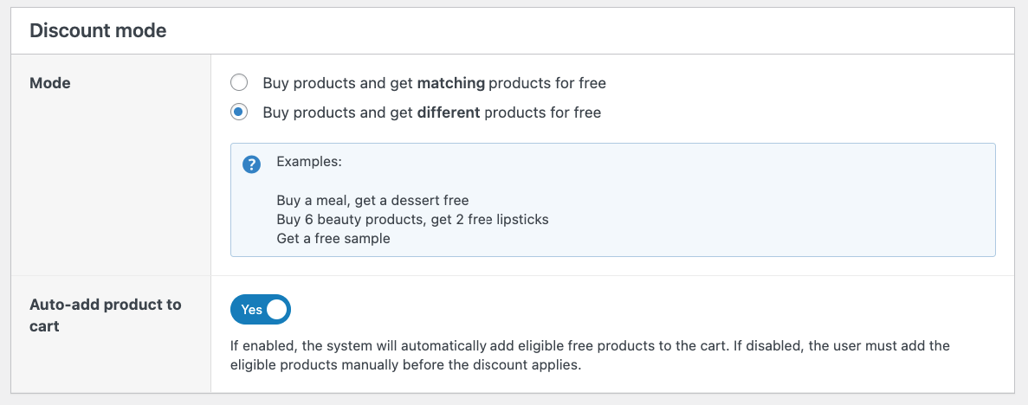
Task: Click the "Discount mode" section heading
Action: click(98, 30)
